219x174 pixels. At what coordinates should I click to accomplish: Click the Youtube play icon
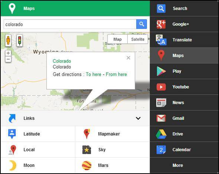click(x=161, y=87)
